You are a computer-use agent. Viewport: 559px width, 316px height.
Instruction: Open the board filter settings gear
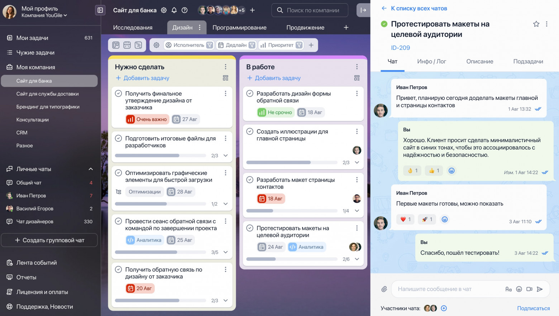[x=156, y=45]
